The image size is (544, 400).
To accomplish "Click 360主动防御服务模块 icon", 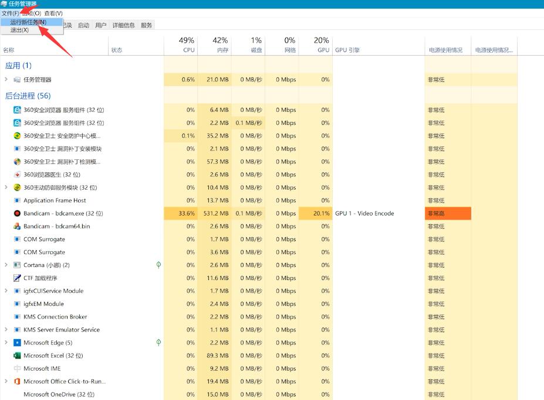I will pyautogui.click(x=17, y=188).
